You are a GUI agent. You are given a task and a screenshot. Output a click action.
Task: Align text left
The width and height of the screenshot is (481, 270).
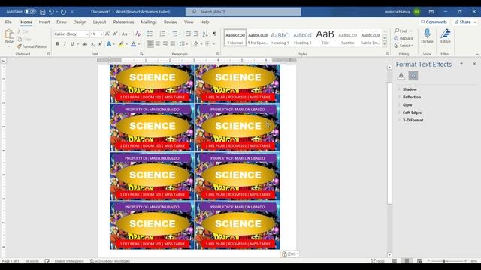tap(150, 44)
